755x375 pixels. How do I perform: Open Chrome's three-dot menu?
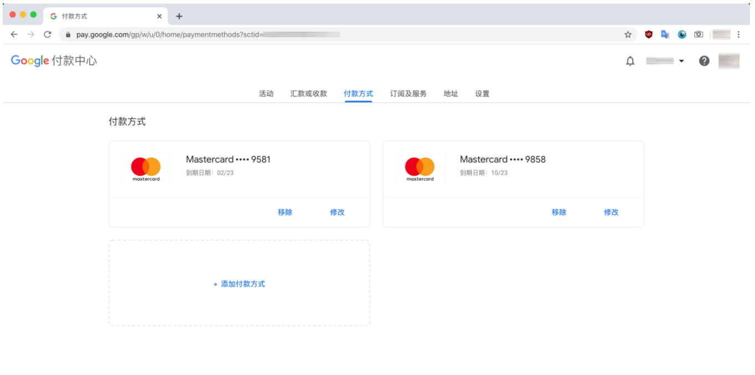pyautogui.click(x=738, y=34)
